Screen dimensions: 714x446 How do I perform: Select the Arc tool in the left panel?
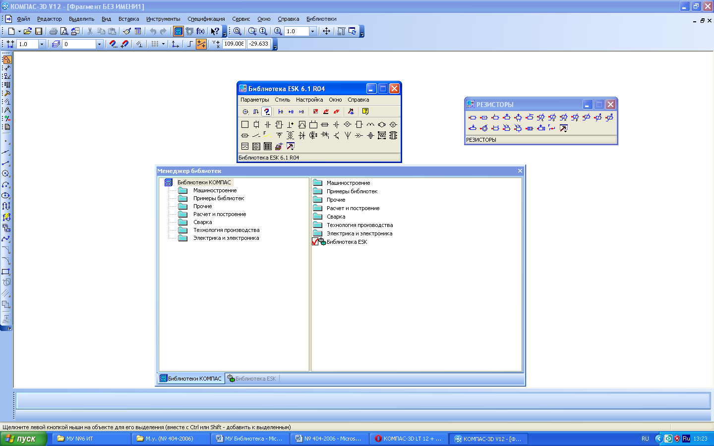pos(6,184)
